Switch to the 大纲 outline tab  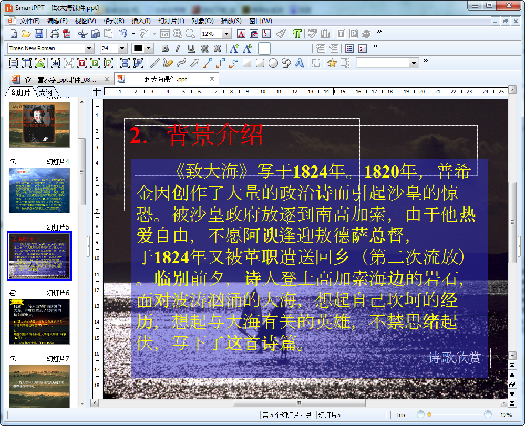pyautogui.click(x=46, y=92)
